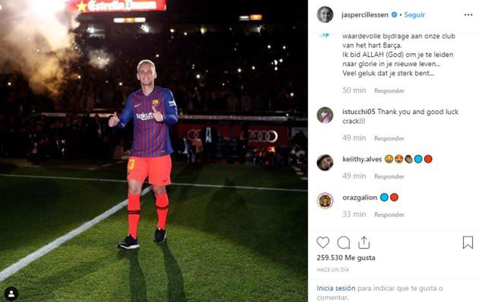This screenshot has height=302, width=479.
Task: Follow the account via Seguir
Action: [x=414, y=15]
